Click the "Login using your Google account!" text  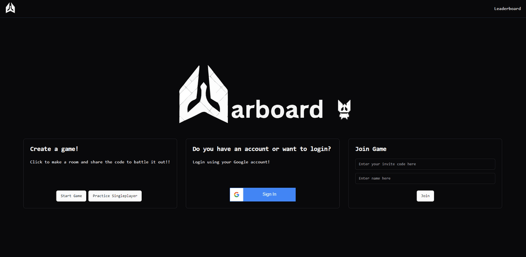(231, 162)
